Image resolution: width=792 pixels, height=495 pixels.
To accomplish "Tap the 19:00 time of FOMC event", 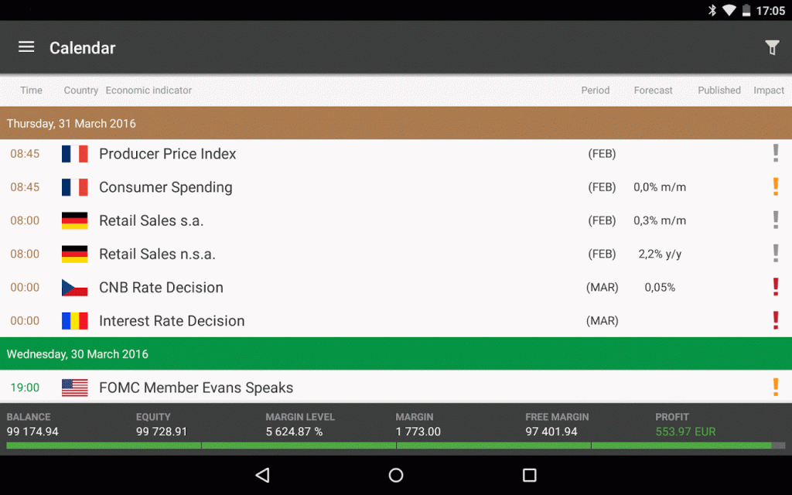I will (x=25, y=387).
